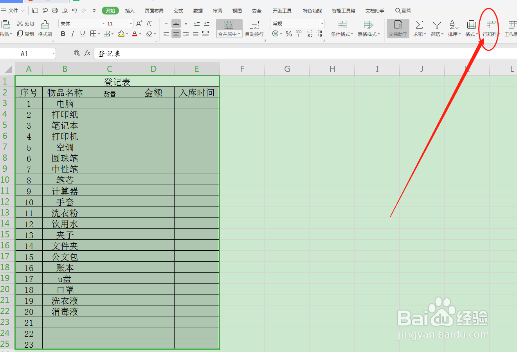The height and width of the screenshot is (352, 517).
Task: Align text to top
Action: (166, 24)
